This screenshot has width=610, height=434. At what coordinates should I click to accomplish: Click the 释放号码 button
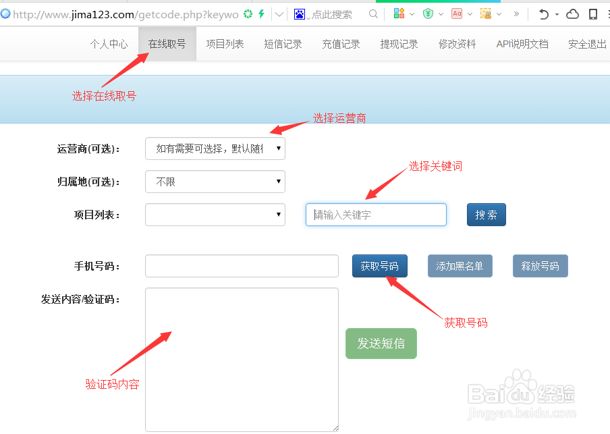(x=540, y=266)
